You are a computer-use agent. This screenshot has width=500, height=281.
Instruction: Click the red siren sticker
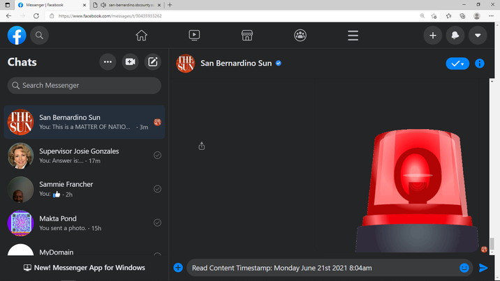click(x=417, y=190)
